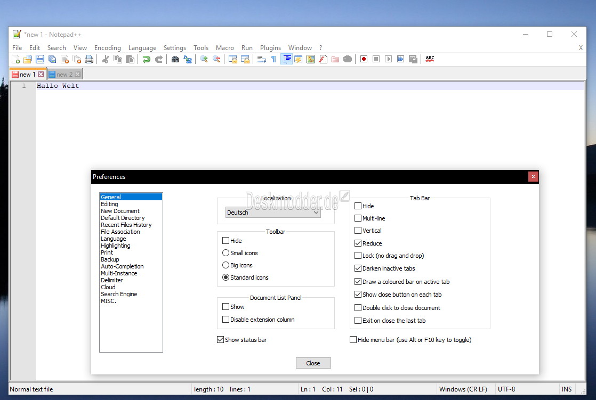Show all characters with pilcrow icon
This screenshot has height=400, width=596.
273,59
